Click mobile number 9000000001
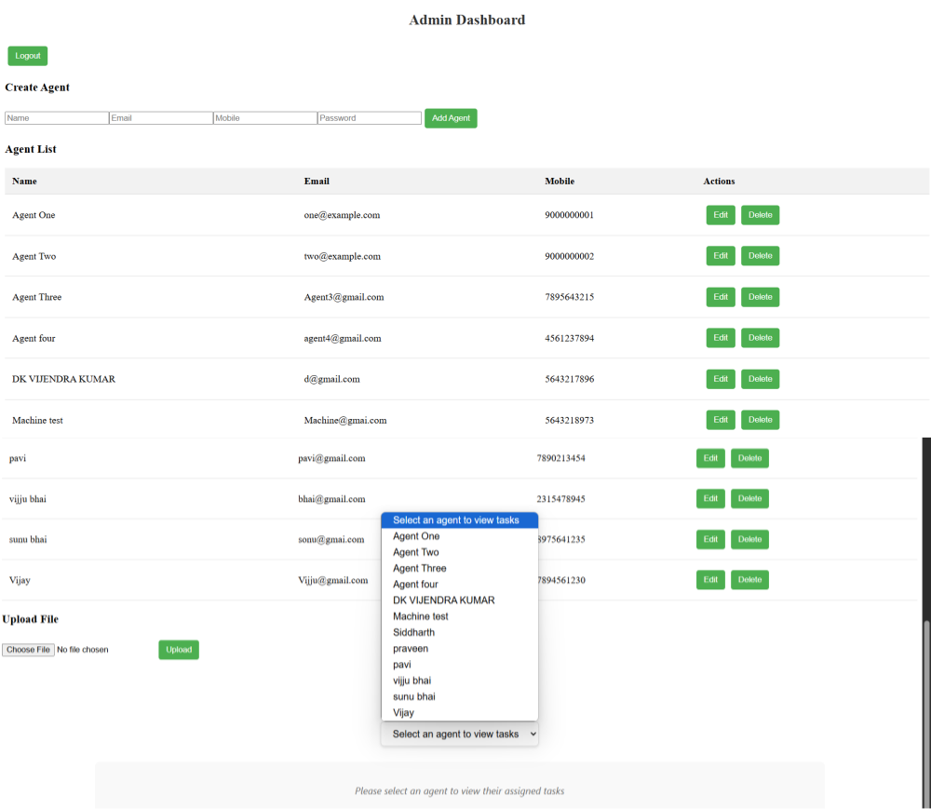The width and height of the screenshot is (931, 809). pos(570,215)
